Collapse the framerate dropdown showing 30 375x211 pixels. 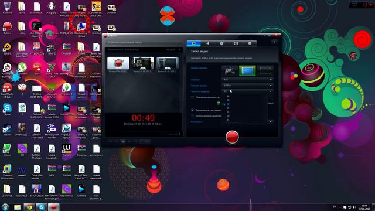(247, 91)
